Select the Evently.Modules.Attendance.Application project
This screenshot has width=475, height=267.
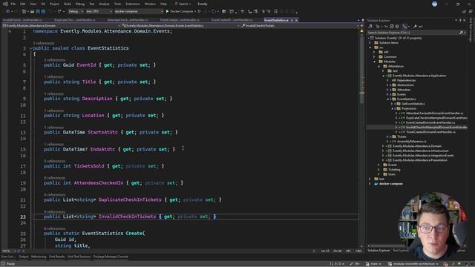click(x=419, y=76)
